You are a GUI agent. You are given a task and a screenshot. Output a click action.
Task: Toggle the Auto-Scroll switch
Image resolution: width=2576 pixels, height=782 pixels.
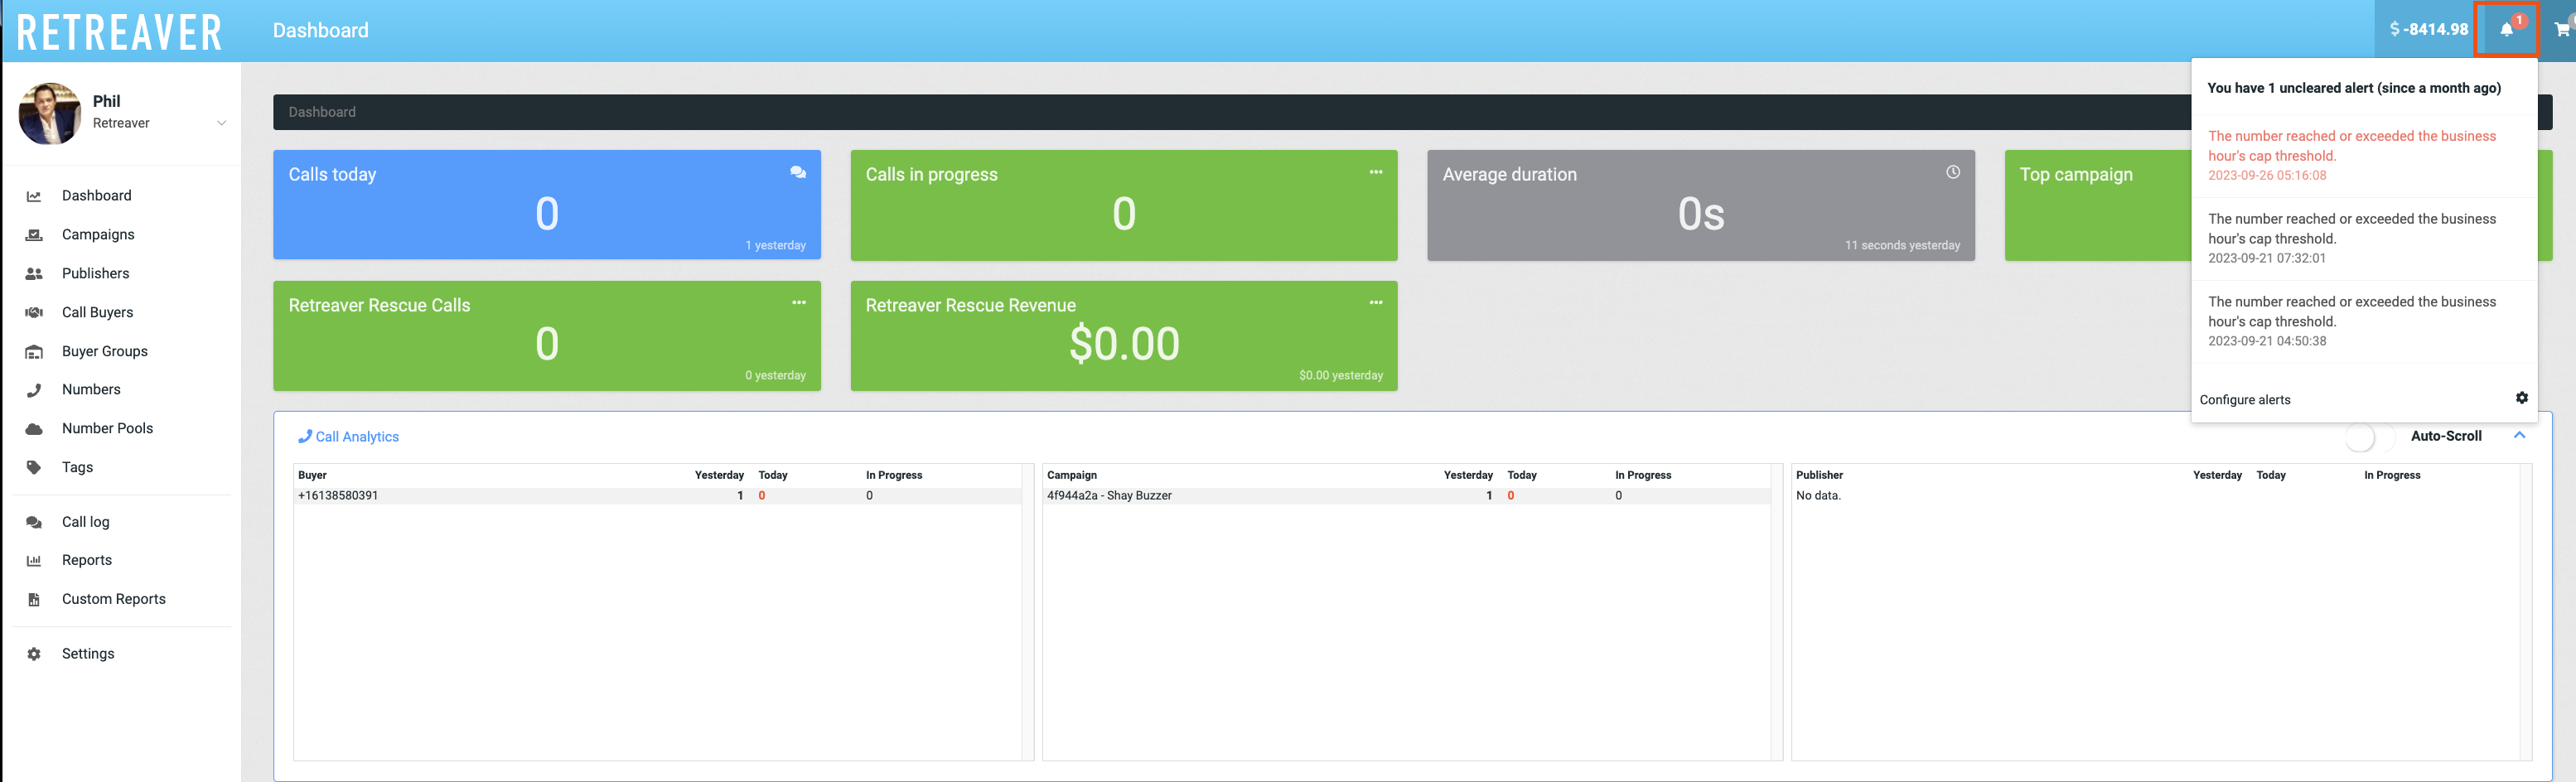point(2369,437)
